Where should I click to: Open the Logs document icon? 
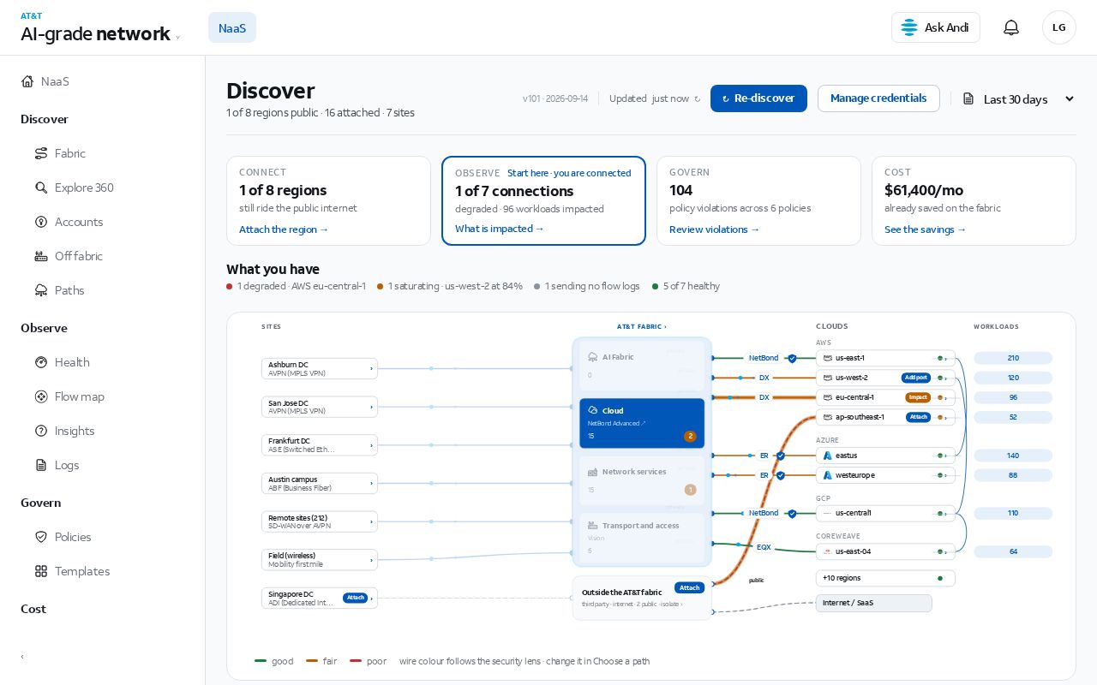41,465
